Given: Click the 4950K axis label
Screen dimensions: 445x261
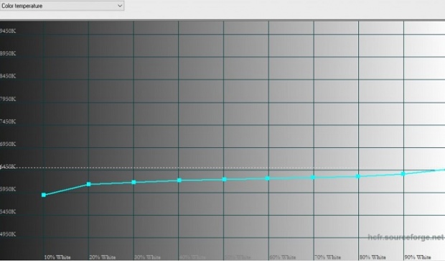Looking at the screenshot, I should coord(8,234).
